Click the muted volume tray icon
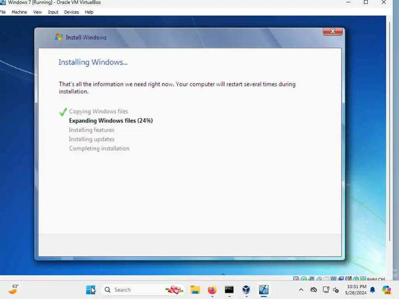The image size is (399, 299). pyautogui.click(x=336, y=290)
